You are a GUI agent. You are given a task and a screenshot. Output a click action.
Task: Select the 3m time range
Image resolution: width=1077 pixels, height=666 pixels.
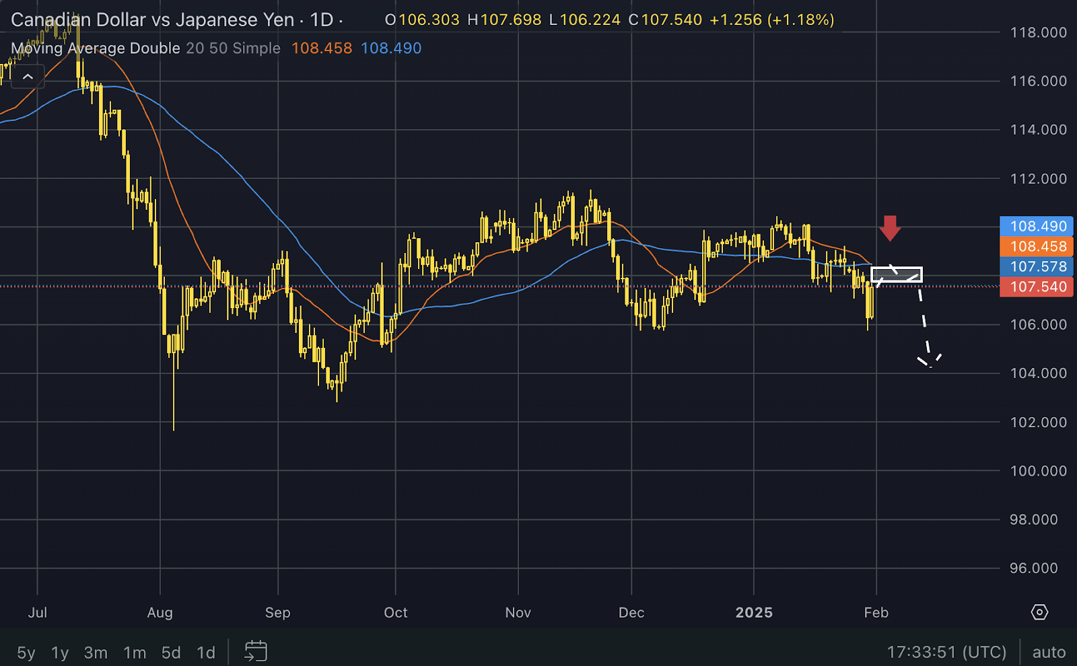point(96,653)
